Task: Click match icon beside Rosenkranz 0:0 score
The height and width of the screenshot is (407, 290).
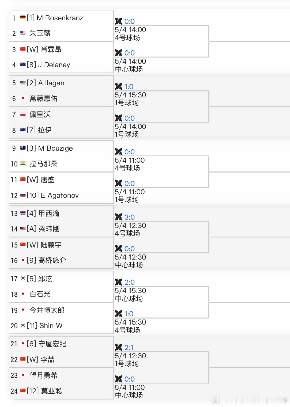Action: point(118,21)
